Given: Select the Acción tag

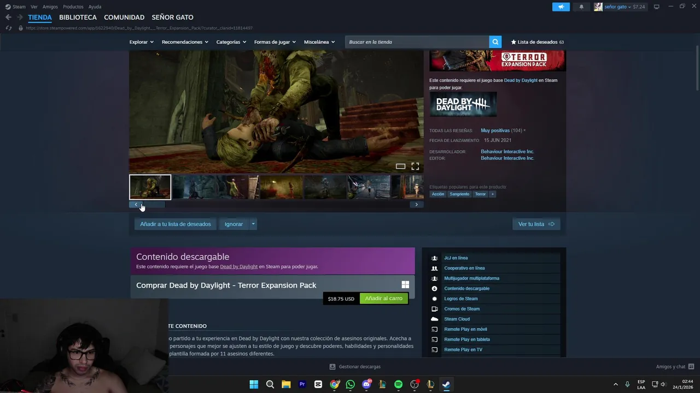Looking at the screenshot, I should pyautogui.click(x=438, y=194).
